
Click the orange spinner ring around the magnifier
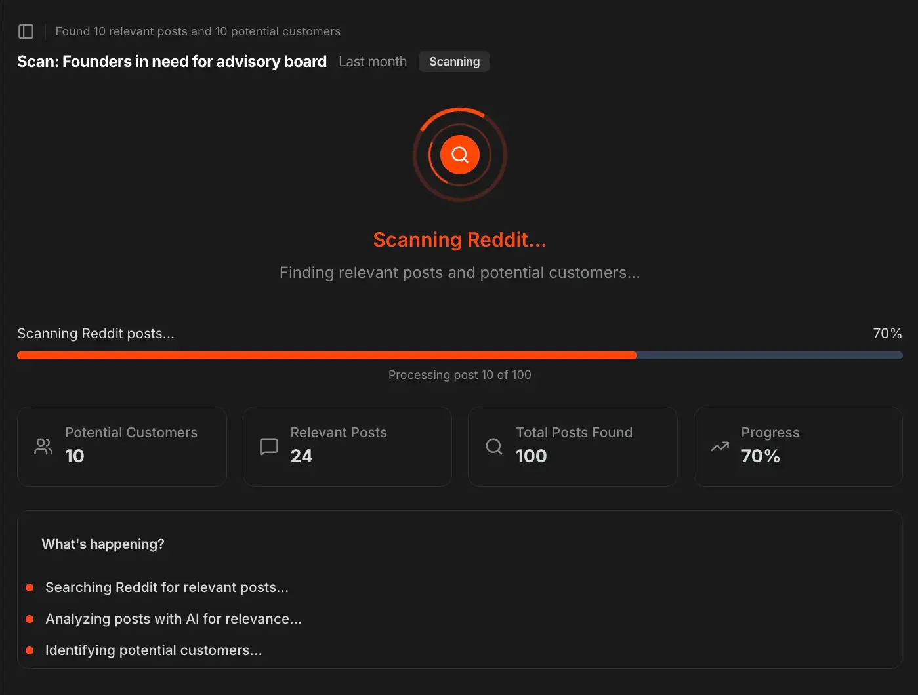pyautogui.click(x=459, y=111)
